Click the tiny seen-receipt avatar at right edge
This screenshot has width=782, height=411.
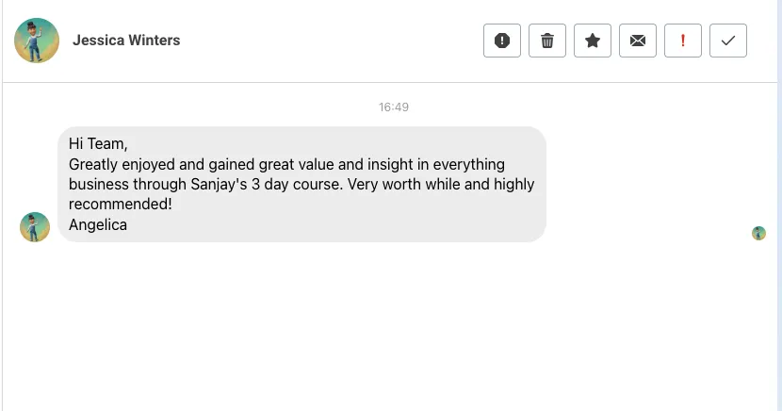[x=758, y=233]
